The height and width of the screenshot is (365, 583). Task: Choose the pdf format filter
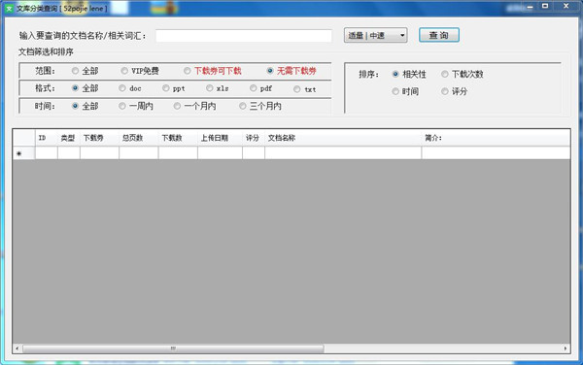coord(261,88)
